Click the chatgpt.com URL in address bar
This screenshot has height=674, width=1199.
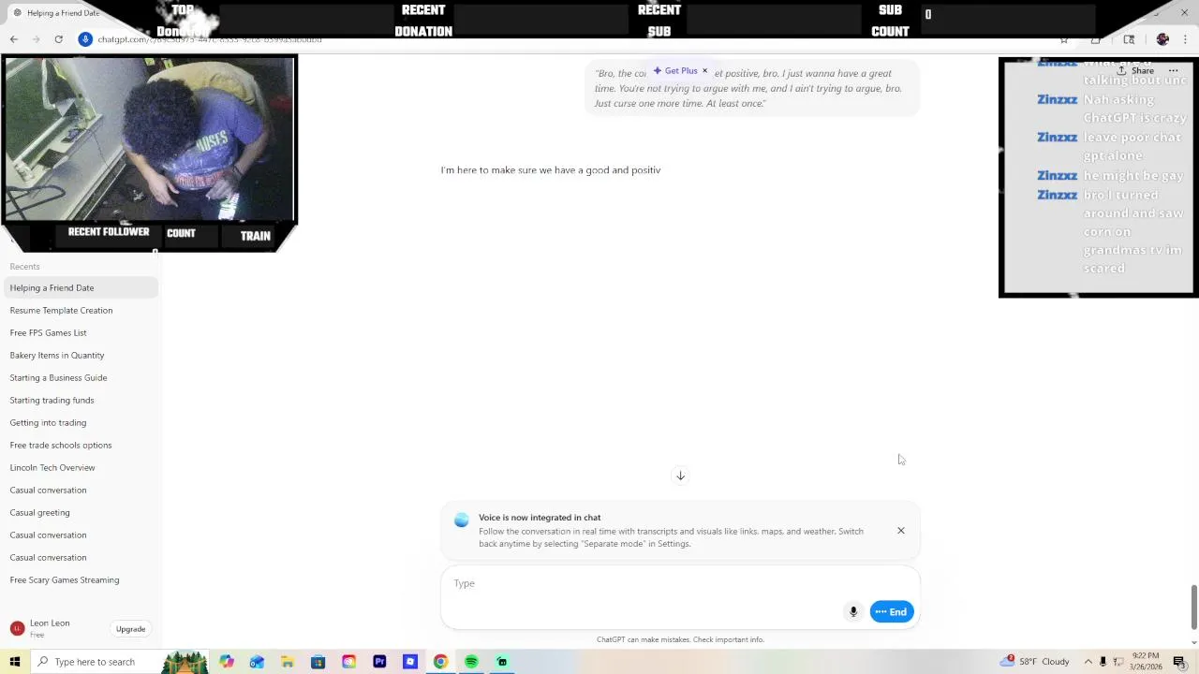pos(210,39)
